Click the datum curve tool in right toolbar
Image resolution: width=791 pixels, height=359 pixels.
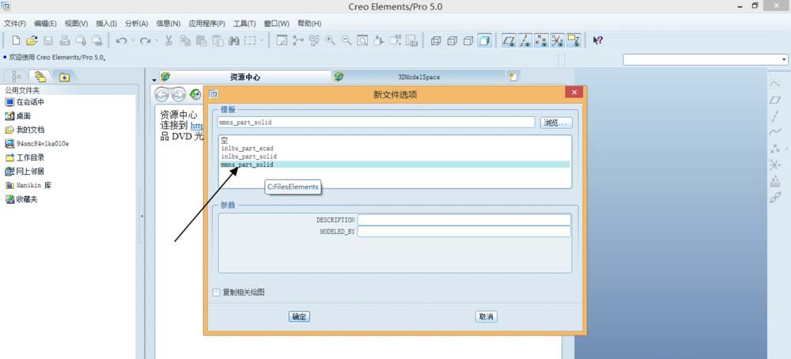tap(775, 132)
